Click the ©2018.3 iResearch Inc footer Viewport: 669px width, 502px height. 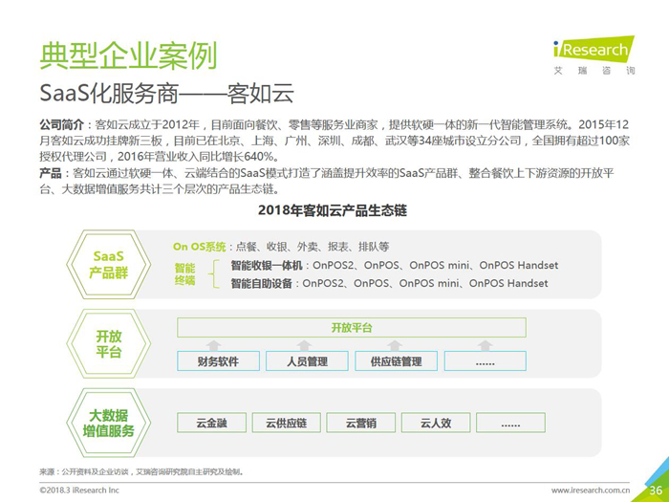79,490
